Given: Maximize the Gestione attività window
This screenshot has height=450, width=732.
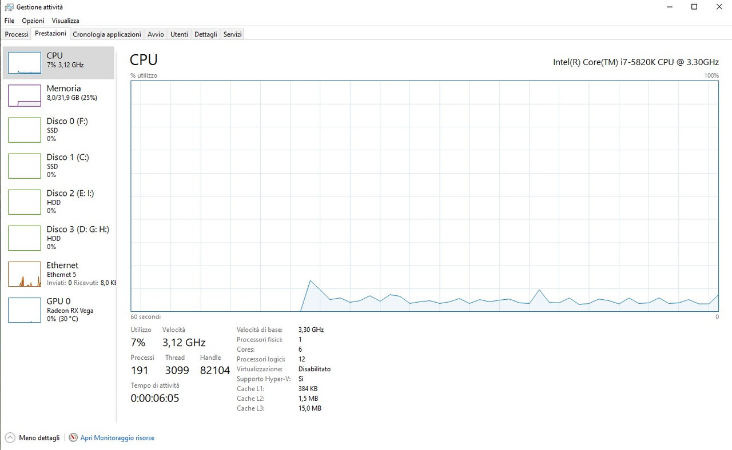Looking at the screenshot, I should point(694,7).
